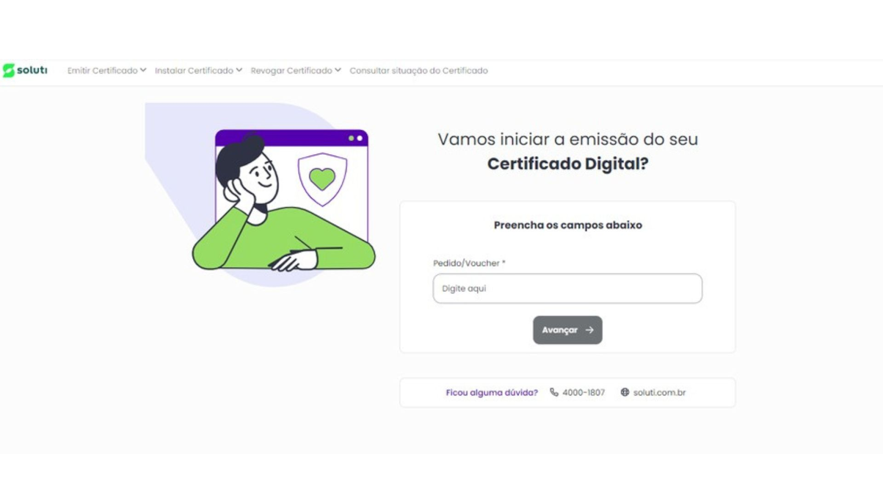Click the Soluti wordmark text

[32, 70]
